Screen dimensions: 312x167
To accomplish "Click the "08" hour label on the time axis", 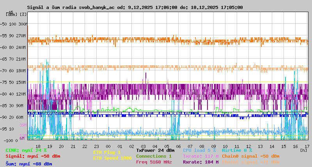I will (202, 146).
